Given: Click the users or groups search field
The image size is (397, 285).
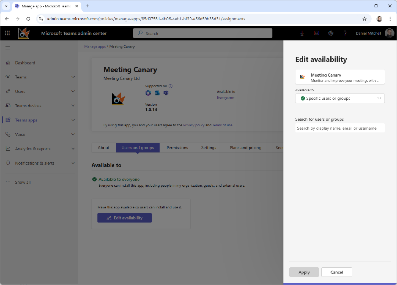Looking at the screenshot, I should tap(340, 128).
